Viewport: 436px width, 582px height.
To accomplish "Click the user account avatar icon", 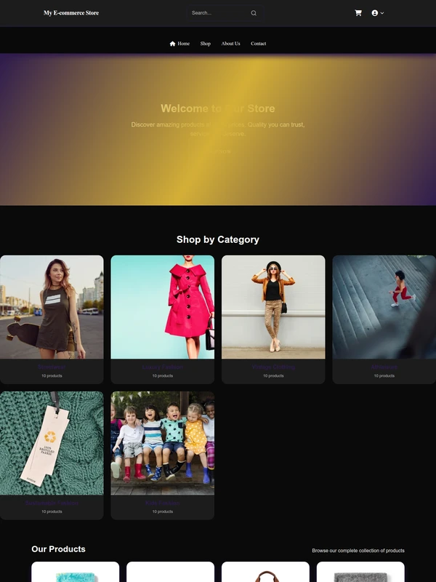I will (374, 13).
